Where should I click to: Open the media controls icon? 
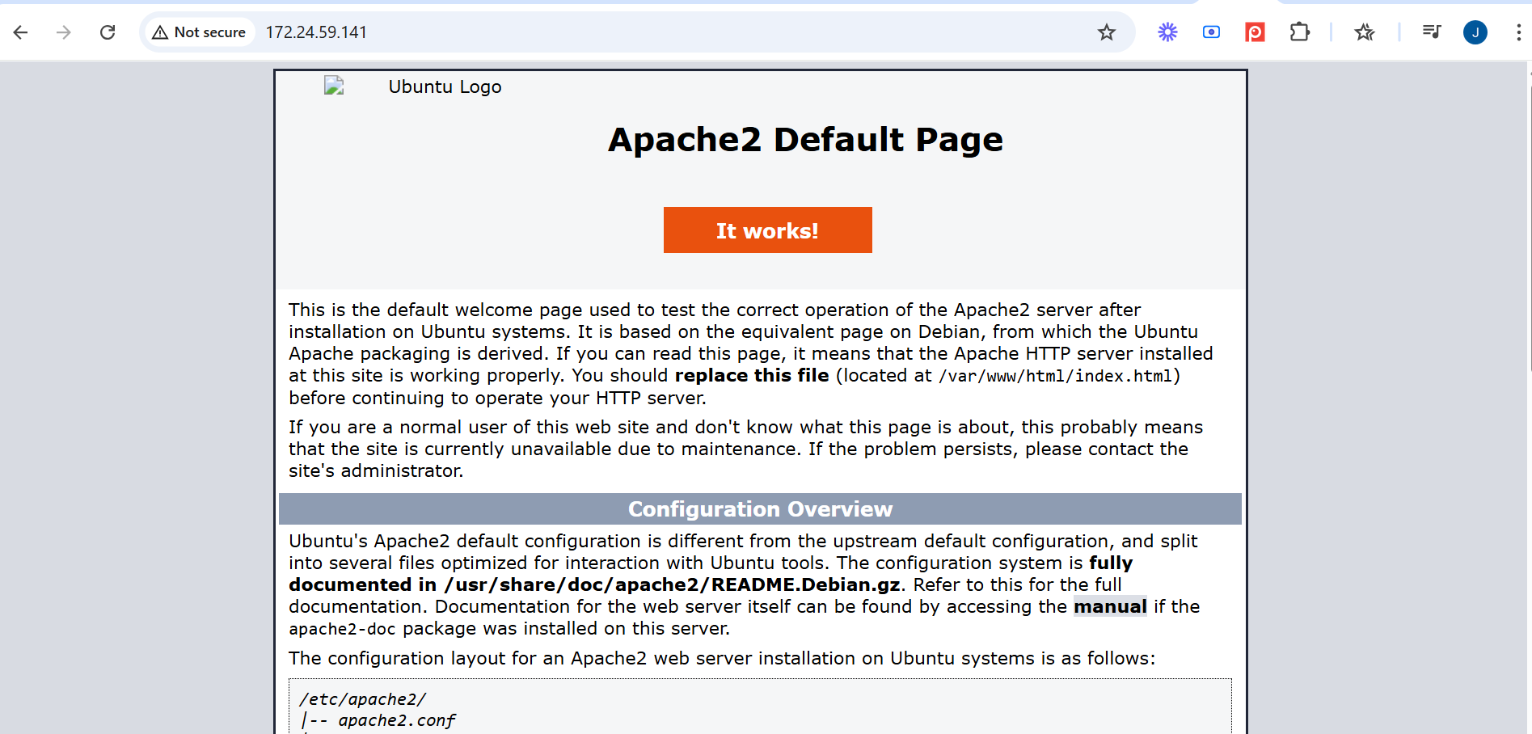(1431, 32)
